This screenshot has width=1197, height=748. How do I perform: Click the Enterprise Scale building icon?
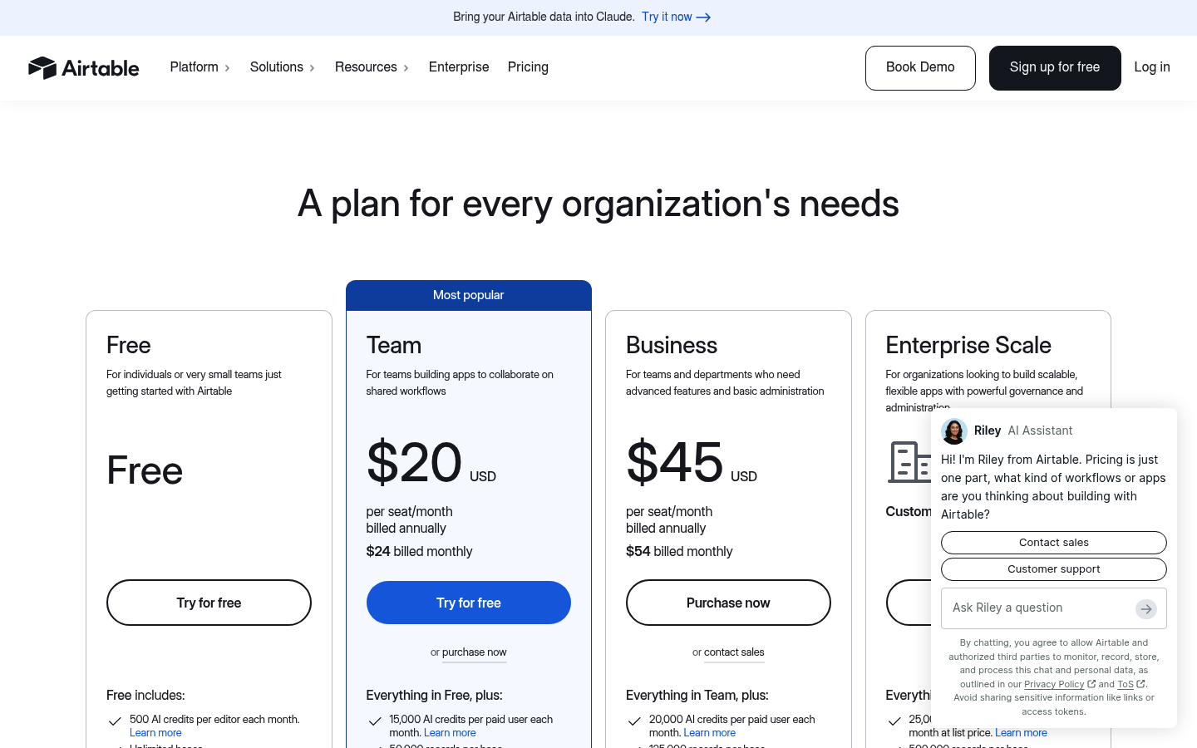909,462
